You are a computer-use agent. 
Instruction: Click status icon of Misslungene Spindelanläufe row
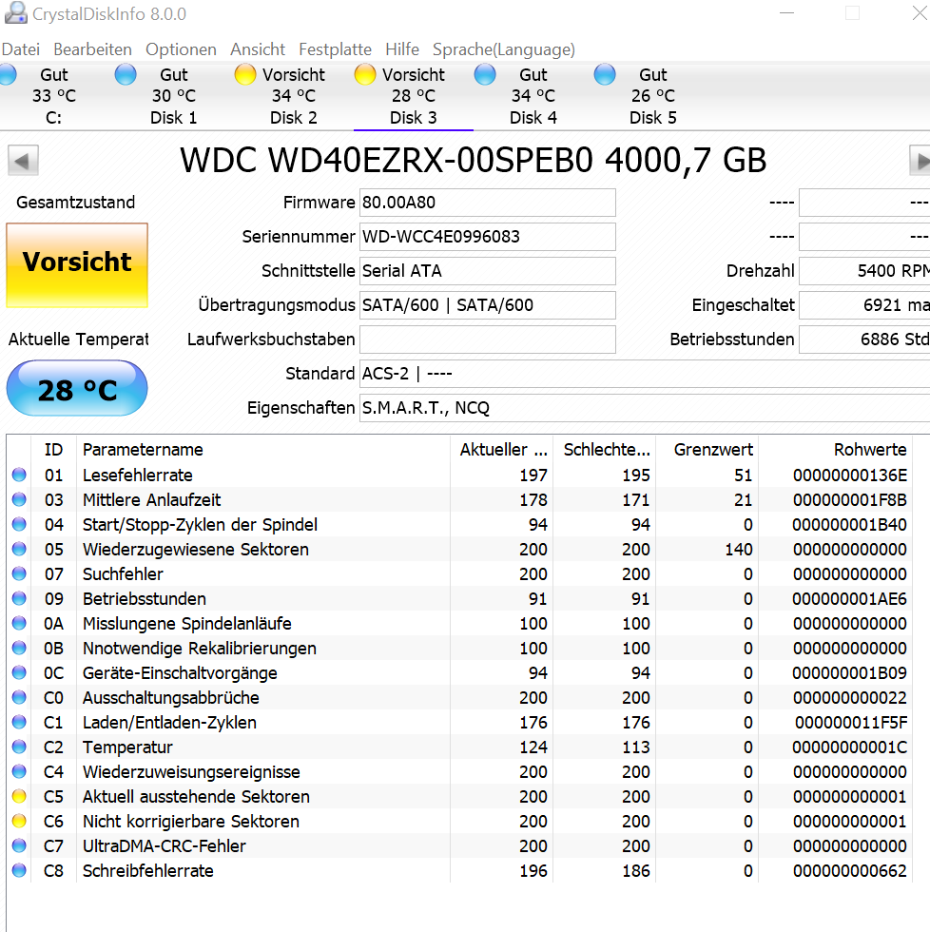(19, 624)
